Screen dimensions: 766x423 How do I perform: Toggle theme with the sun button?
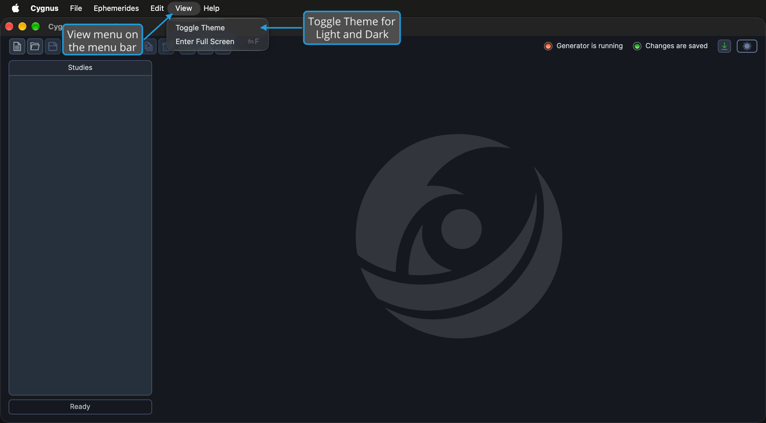point(747,46)
